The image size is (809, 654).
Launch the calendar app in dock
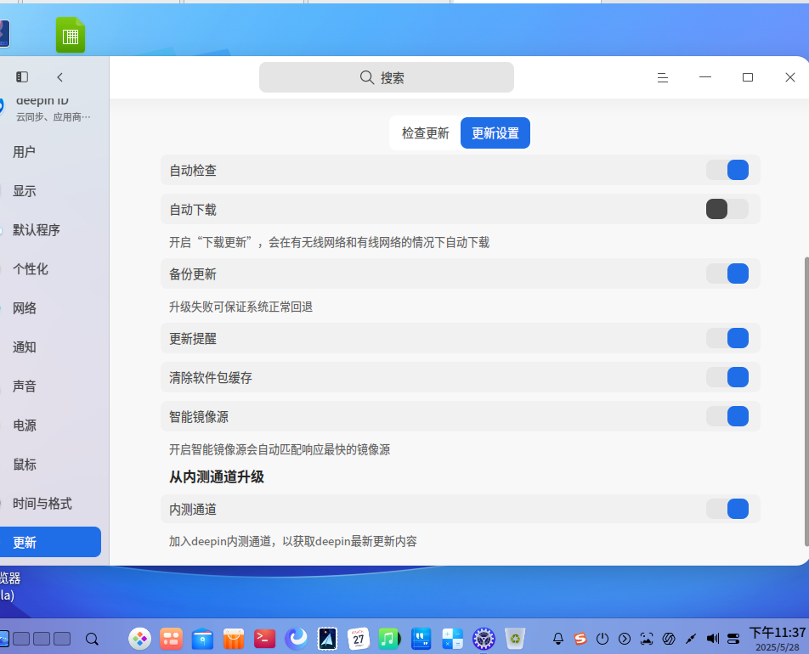click(358, 639)
